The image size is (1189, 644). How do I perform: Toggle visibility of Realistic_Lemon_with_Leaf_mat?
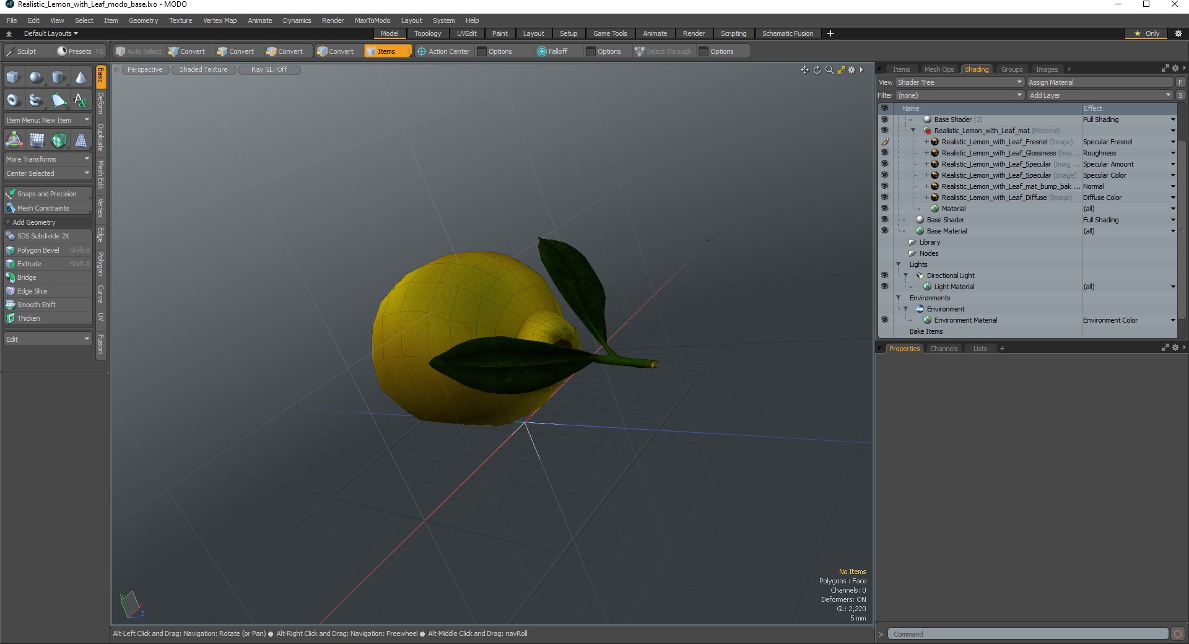point(884,131)
